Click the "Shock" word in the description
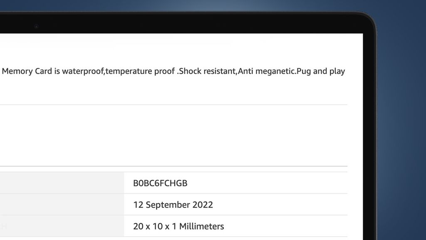The image size is (426, 240). click(x=190, y=71)
